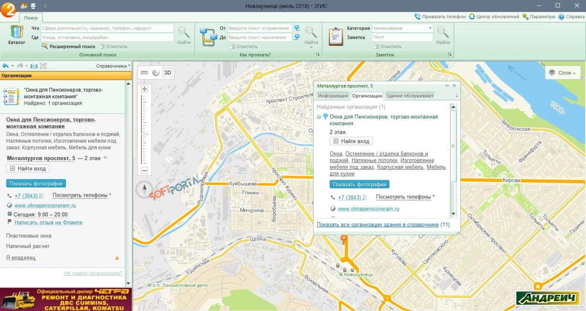Viewport: 586px width, 311px height.
Task: Open Параметры settings
Action: tap(538, 16)
